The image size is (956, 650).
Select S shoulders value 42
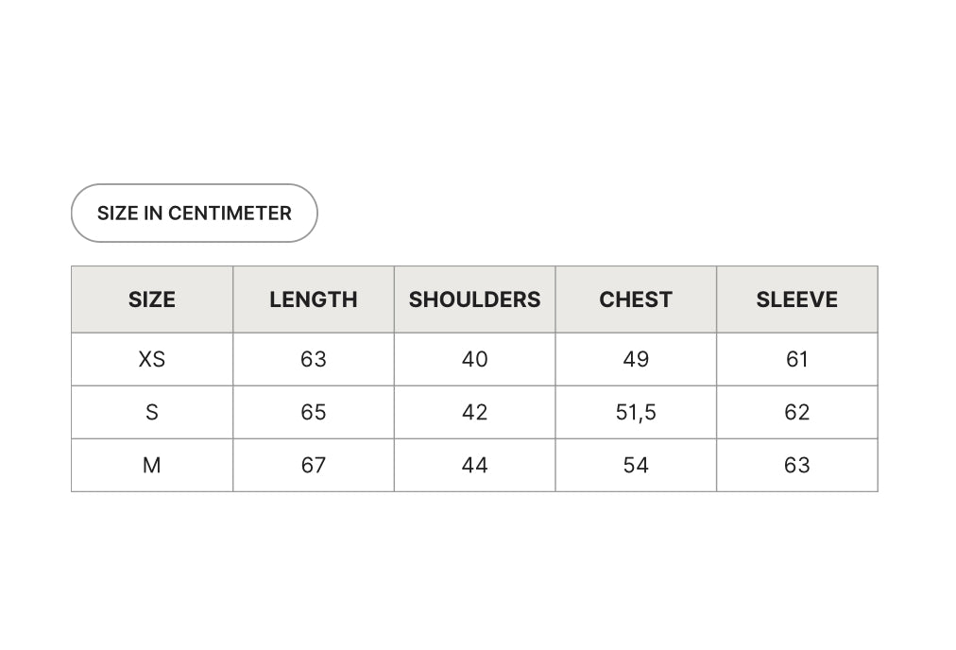coord(474,412)
